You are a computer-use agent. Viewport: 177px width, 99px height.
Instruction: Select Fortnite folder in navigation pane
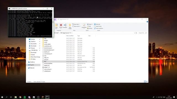[x=33, y=55]
